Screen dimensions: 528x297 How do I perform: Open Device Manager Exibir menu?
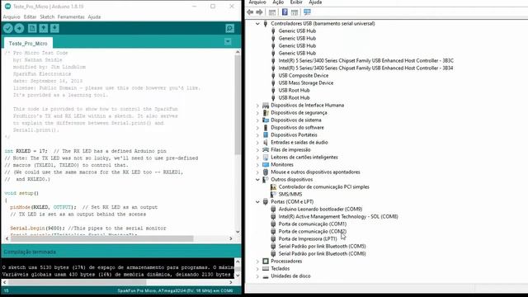point(296,2)
